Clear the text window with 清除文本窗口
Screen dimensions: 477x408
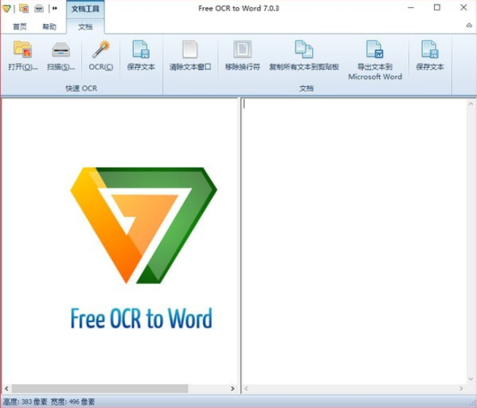click(190, 56)
